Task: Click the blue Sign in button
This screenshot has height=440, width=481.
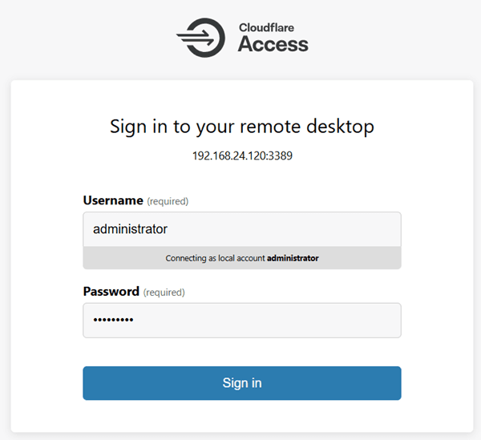Action: point(242,383)
